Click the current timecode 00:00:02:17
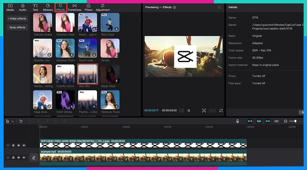This screenshot has height=170, width=307. tap(151, 110)
